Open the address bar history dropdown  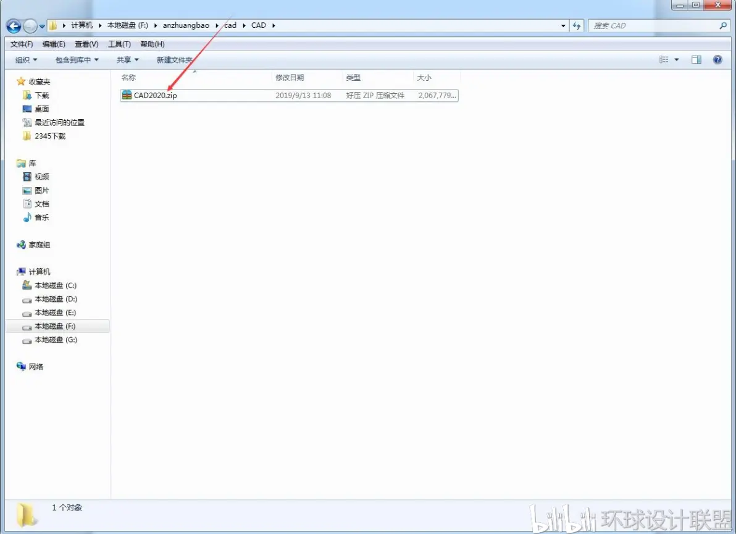tap(563, 26)
